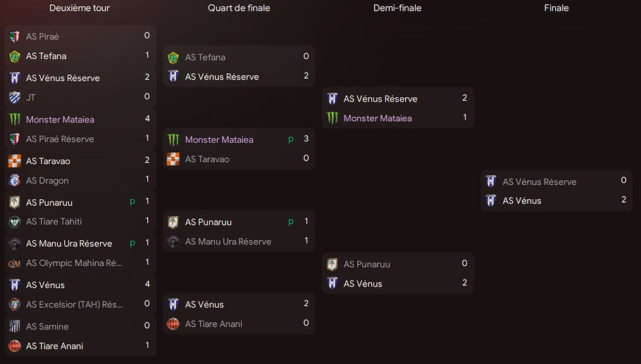Image resolution: width=641 pixels, height=364 pixels.
Task: Click AS Taravao crest in Quart de finale
Action: tap(173, 159)
